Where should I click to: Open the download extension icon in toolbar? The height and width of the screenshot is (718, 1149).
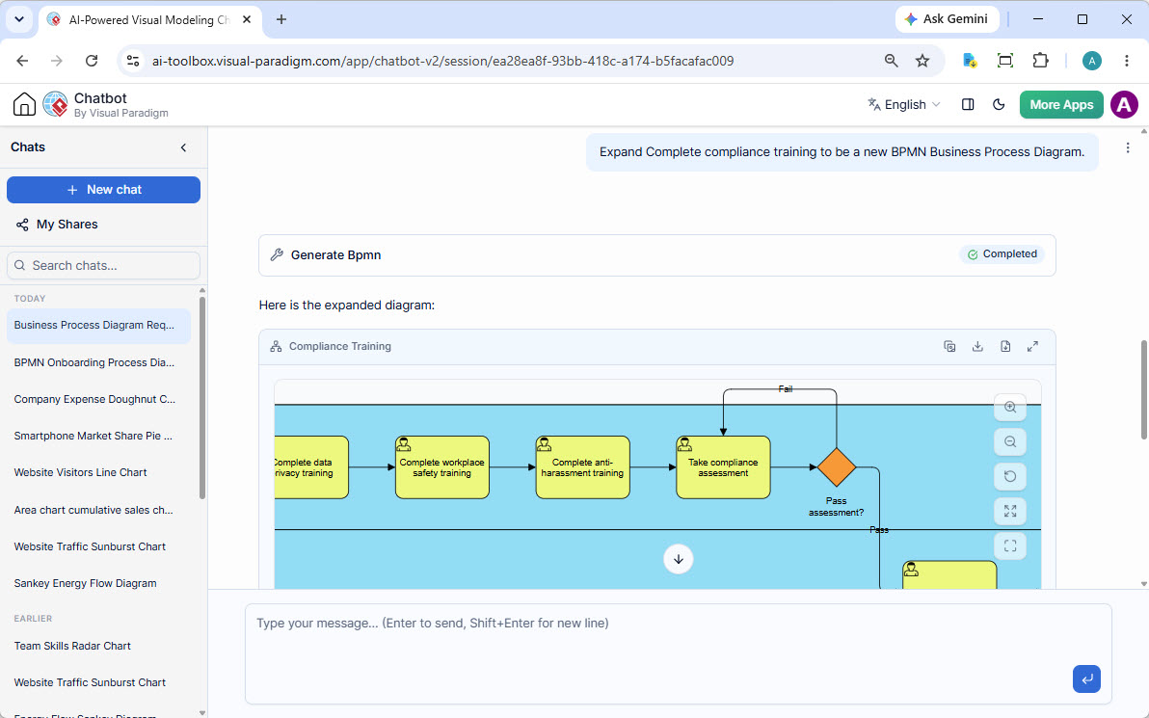pyautogui.click(x=970, y=61)
